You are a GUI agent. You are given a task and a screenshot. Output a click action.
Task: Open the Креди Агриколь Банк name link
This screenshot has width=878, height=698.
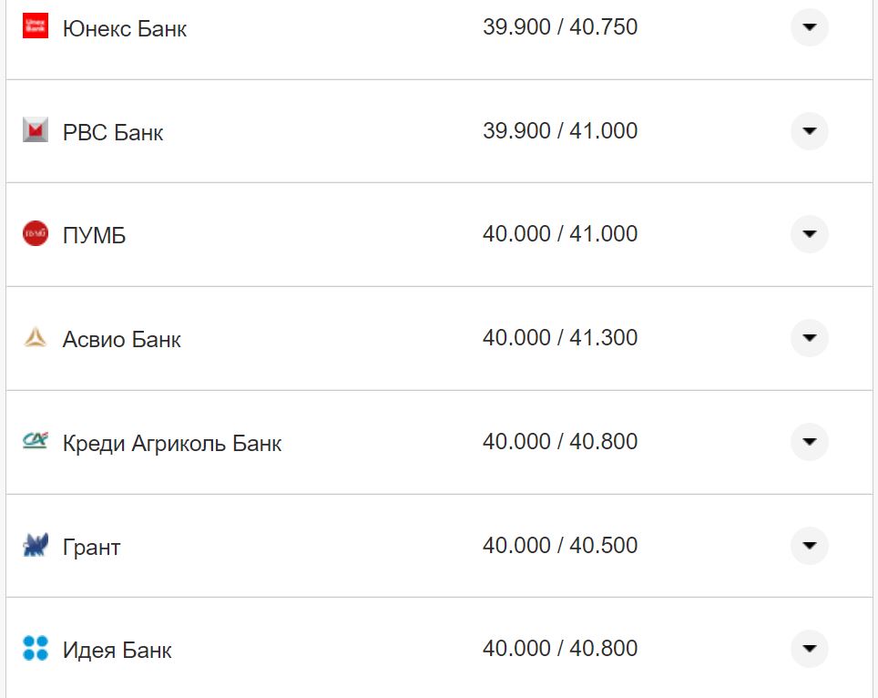coord(172,444)
